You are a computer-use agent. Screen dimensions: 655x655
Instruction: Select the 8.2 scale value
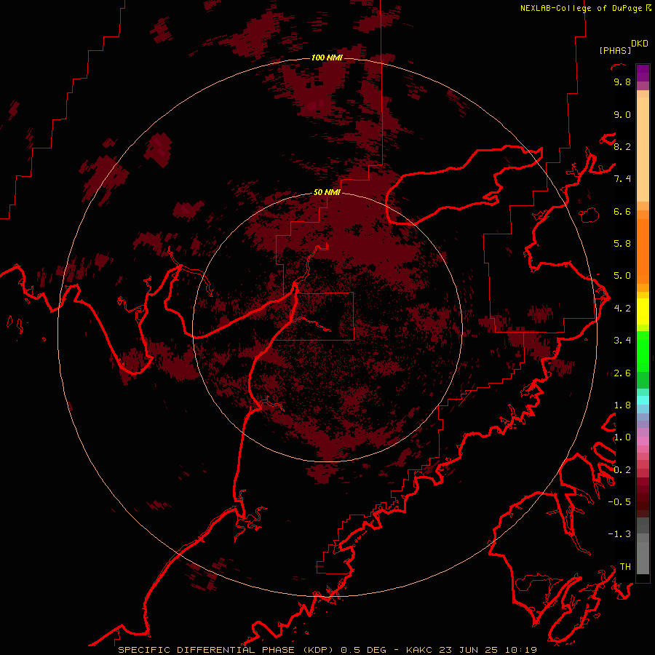pos(622,146)
